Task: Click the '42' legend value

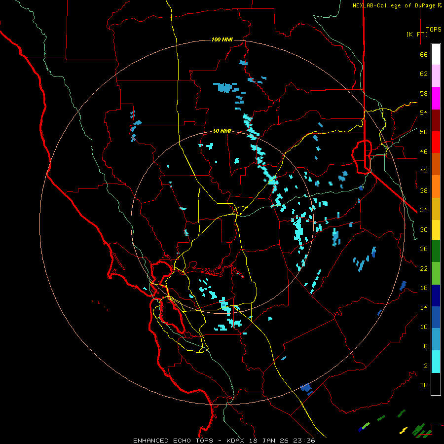Action: click(424, 171)
